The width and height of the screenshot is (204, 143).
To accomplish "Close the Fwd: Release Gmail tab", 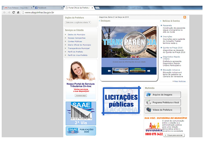I will tap(31, 8).
